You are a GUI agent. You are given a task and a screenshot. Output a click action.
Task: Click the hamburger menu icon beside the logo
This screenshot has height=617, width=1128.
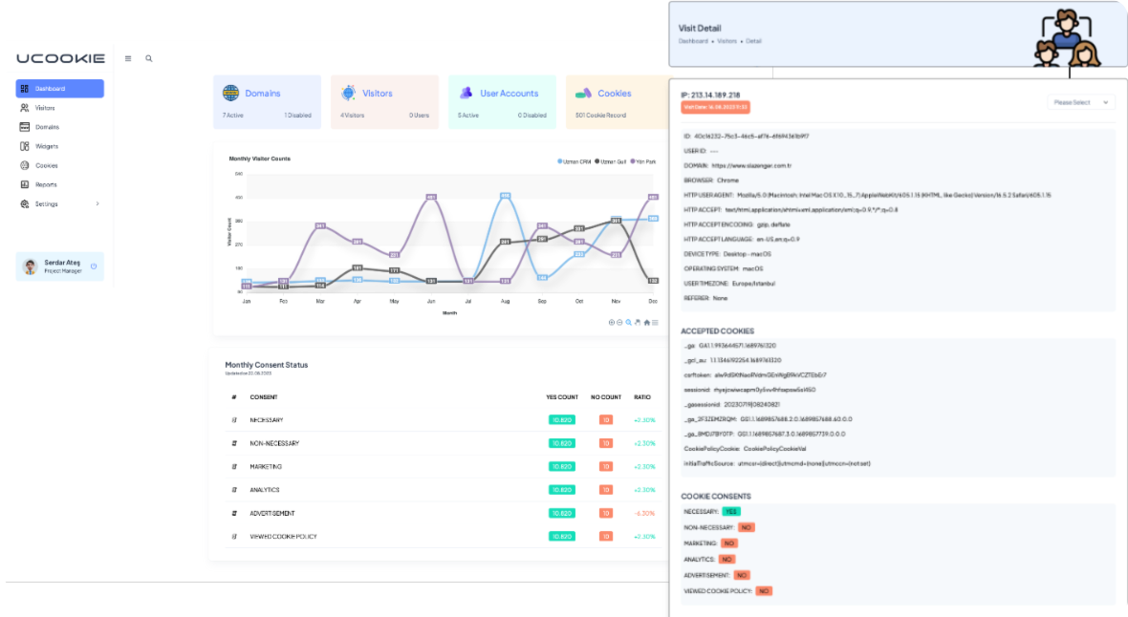(128, 58)
